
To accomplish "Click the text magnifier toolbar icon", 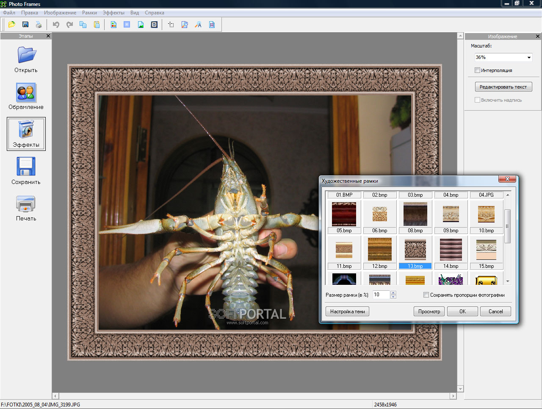I will tap(198, 25).
